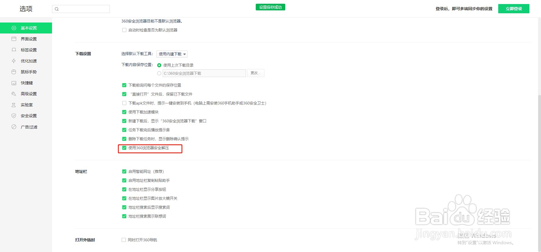Image resolution: width=541 pixels, height=252 pixels.
Task: Open 高级设置 page
Action: 26,94
